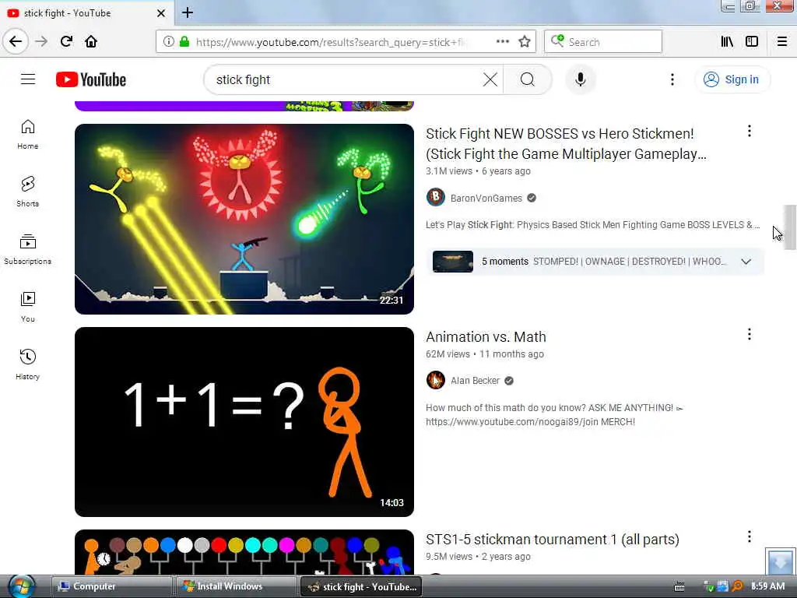Click the browser Search field
The height and width of the screenshot is (598, 797).
pyautogui.click(x=603, y=41)
